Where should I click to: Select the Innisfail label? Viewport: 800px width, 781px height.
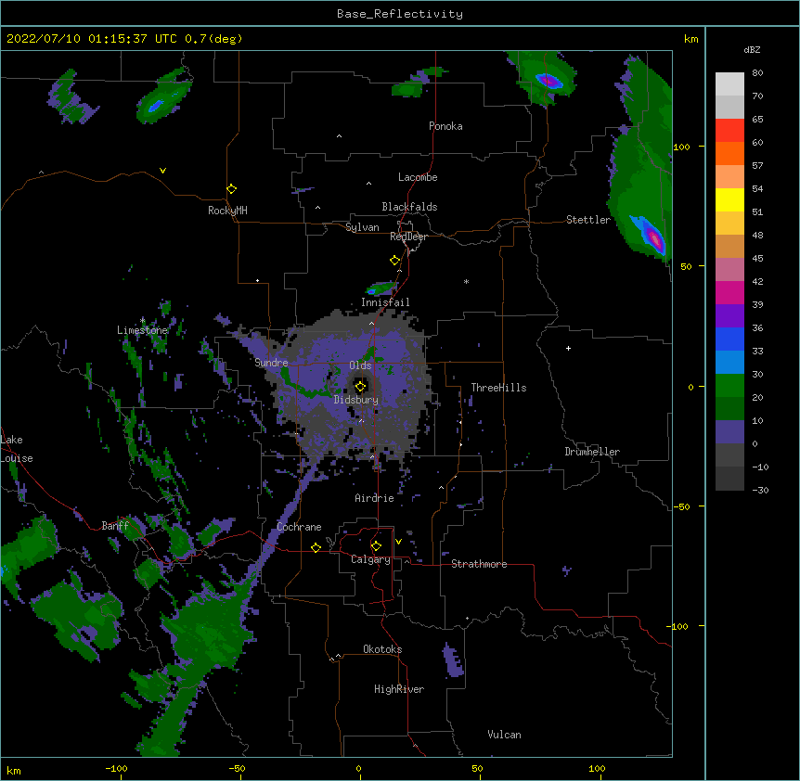click(385, 302)
